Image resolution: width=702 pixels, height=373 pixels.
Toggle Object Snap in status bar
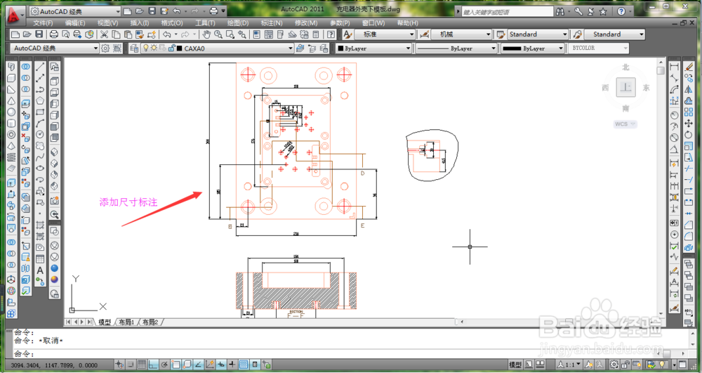(176, 365)
